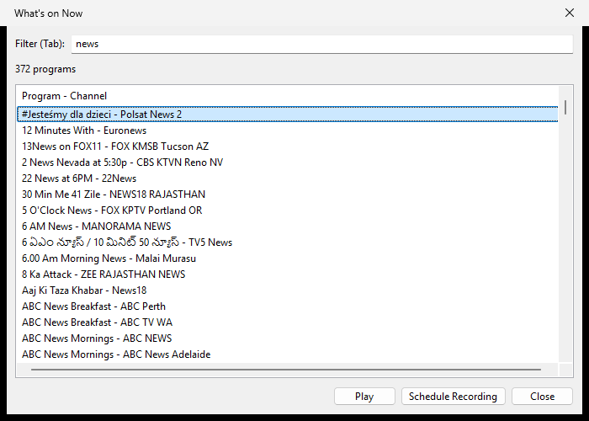Select ABC News Breakfast - ABC TV WA
Image resolution: width=589 pixels, height=421 pixels.
288,322
